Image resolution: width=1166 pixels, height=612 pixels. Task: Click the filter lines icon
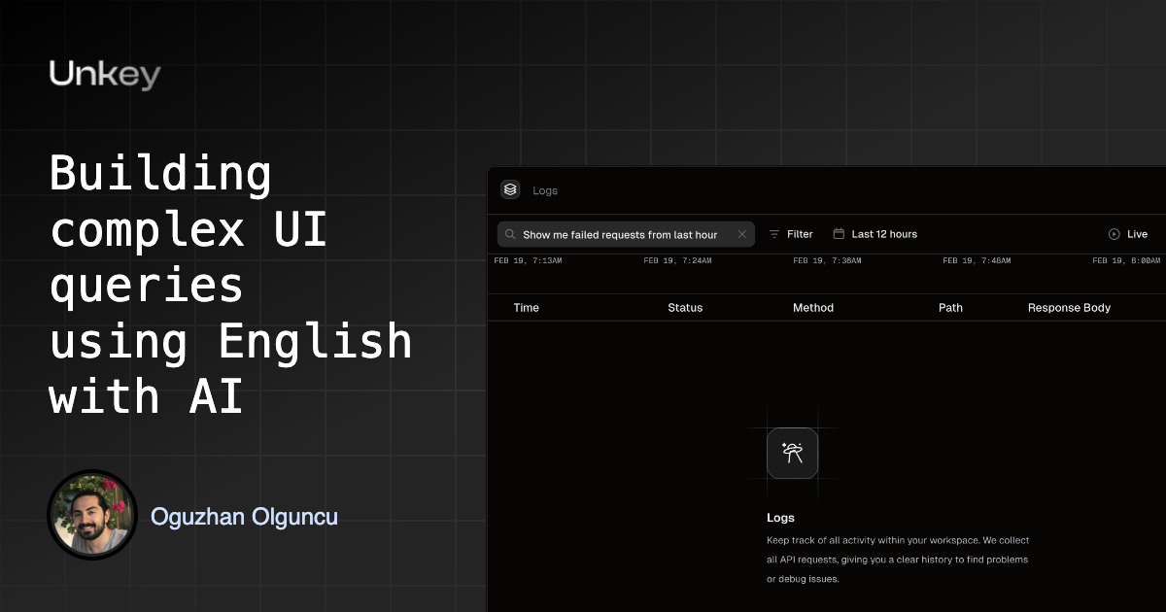[774, 234]
